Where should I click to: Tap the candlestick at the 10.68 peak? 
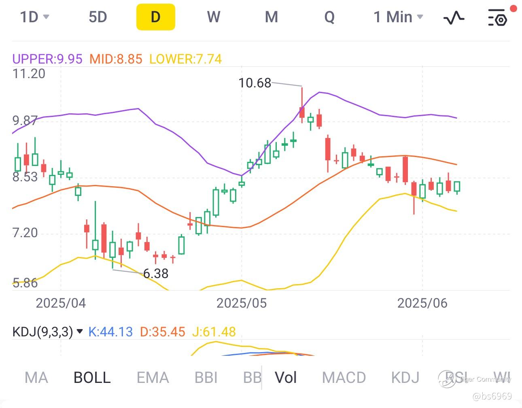pos(302,106)
